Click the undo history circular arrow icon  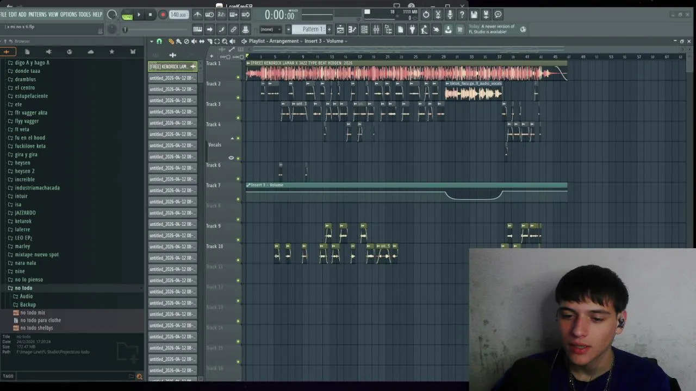point(426,15)
